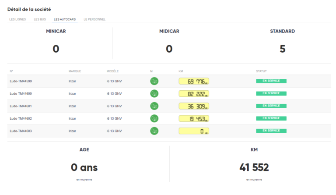Go to the Le Personnel tab
Viewport: 336px width, 195px height.
[x=94, y=19]
